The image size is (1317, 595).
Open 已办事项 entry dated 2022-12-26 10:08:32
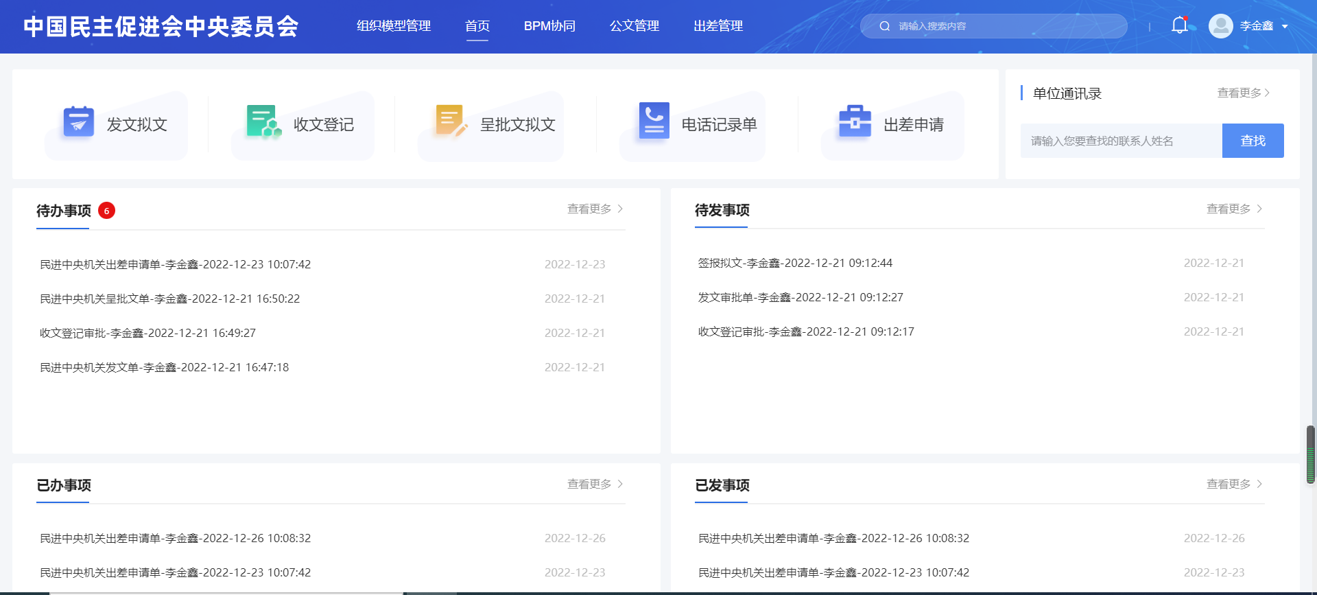point(176,538)
